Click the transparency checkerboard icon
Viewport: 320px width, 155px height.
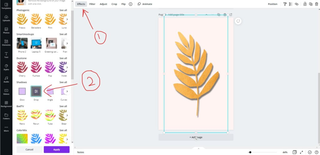click(x=291, y=4)
